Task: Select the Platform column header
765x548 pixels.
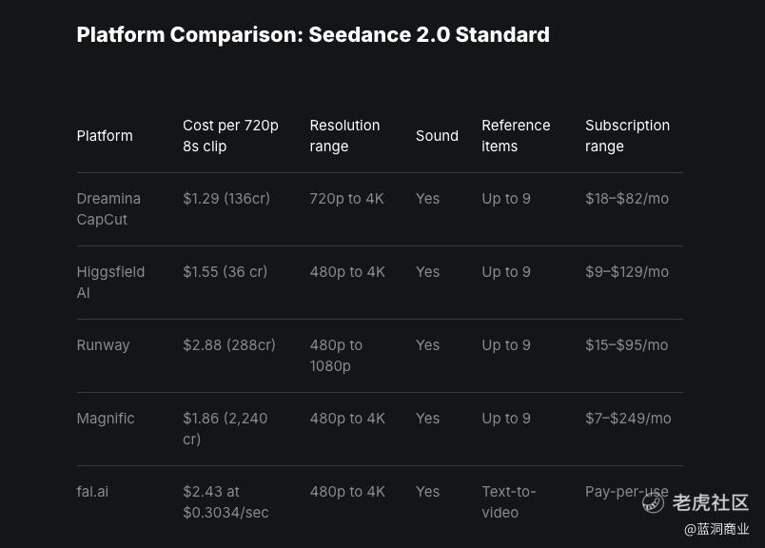Action: pyautogui.click(x=105, y=136)
